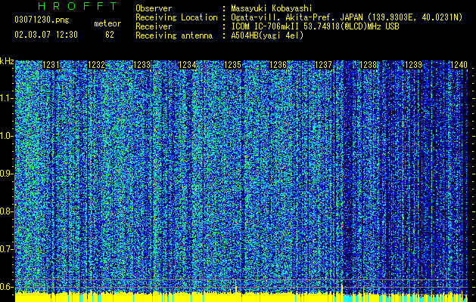Click the meteor count 62
The width and height of the screenshot is (476, 302).
(110, 35)
